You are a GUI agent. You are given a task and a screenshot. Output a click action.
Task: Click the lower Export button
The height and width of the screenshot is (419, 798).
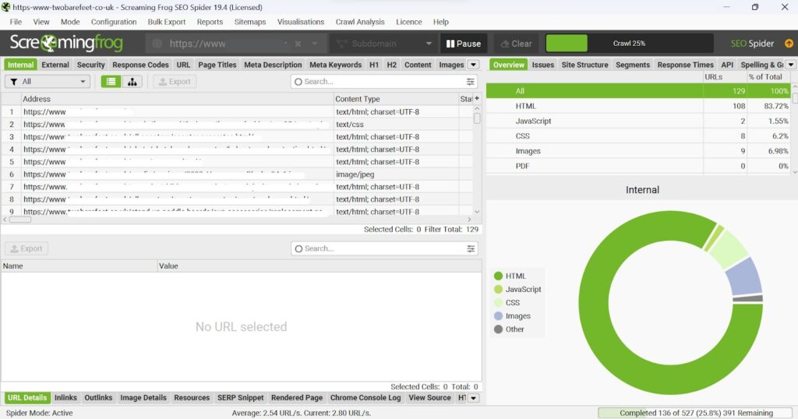pyautogui.click(x=26, y=248)
